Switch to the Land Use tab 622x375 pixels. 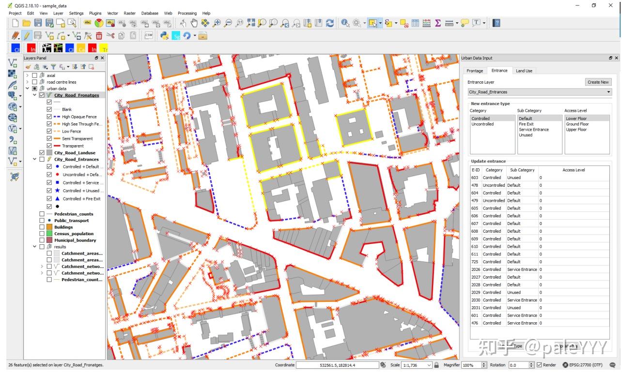pos(524,71)
